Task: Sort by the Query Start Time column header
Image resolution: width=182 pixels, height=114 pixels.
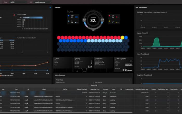Action: coord(95,89)
